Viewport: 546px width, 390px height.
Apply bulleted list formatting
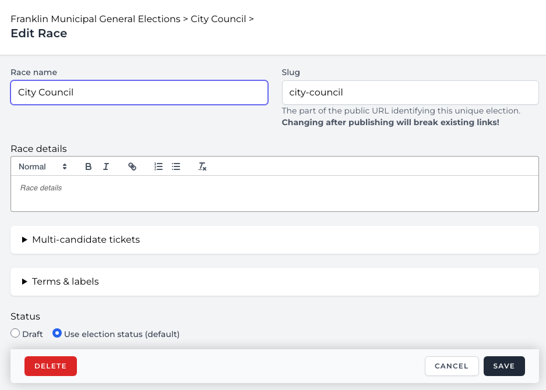tap(176, 166)
